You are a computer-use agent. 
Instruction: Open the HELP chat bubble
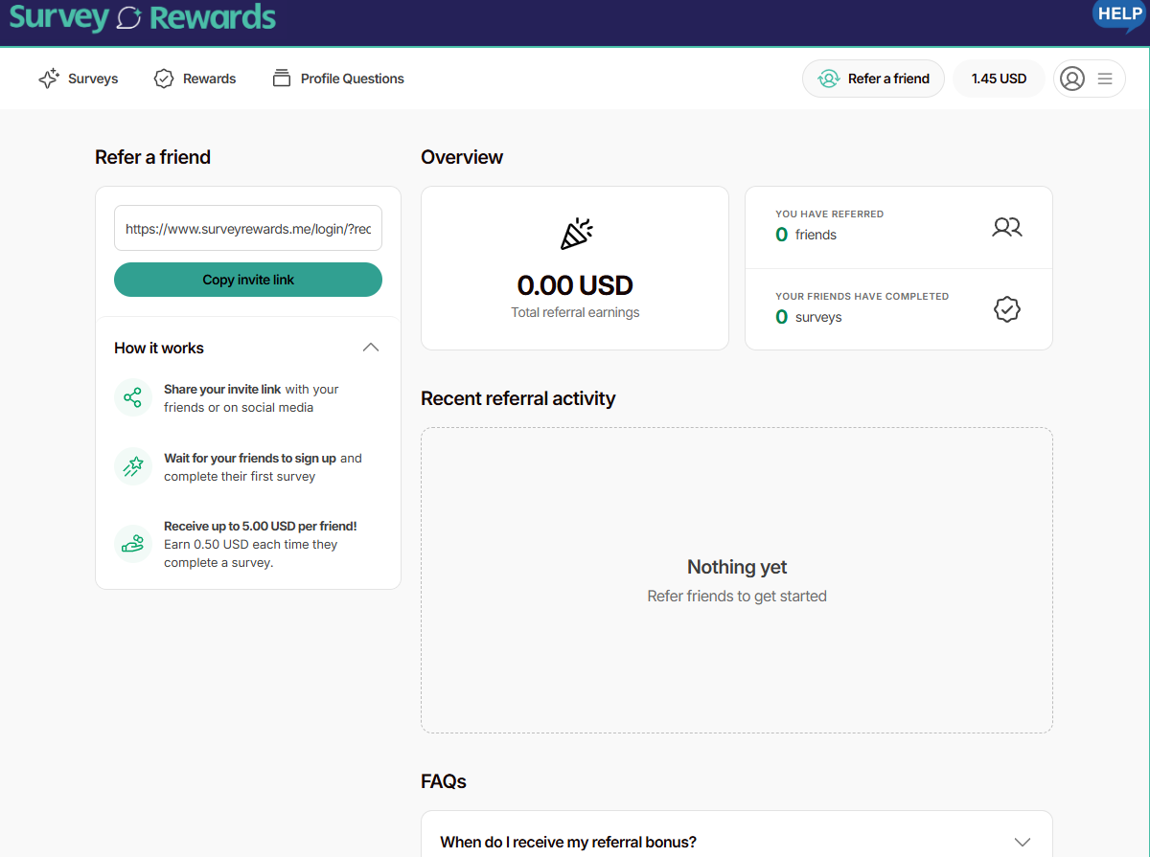click(x=1118, y=15)
